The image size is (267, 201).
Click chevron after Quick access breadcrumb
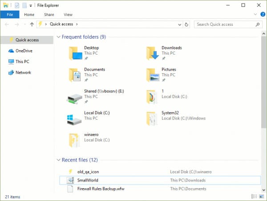tap(77, 24)
